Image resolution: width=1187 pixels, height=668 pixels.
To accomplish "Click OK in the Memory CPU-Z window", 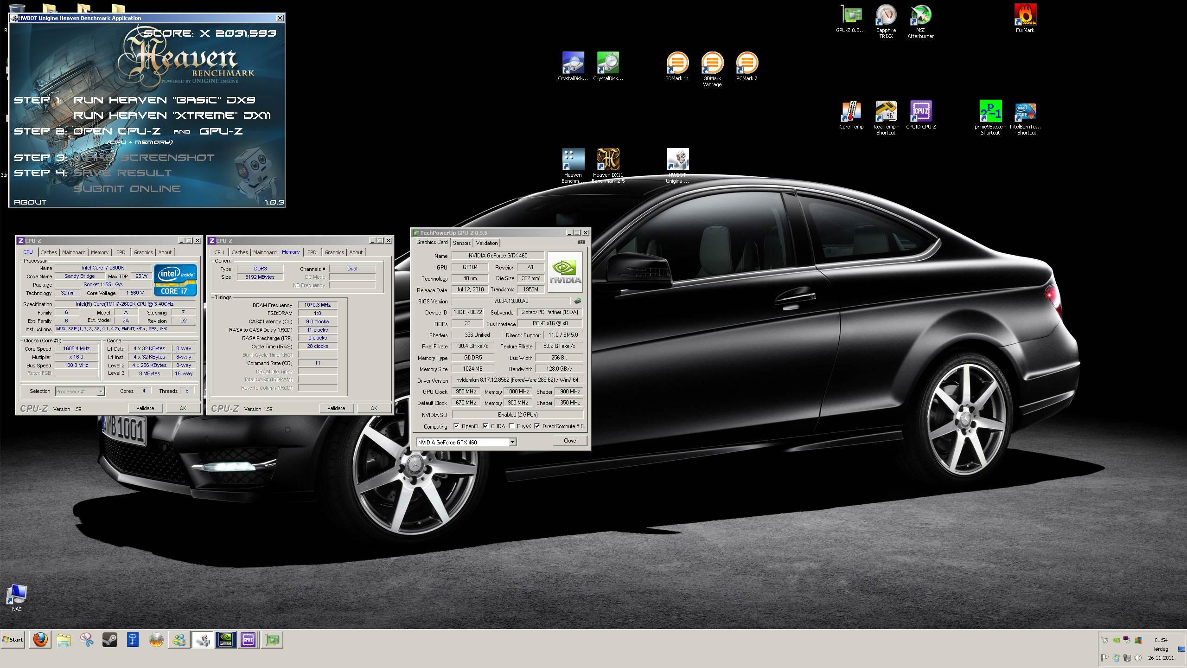I will click(374, 408).
